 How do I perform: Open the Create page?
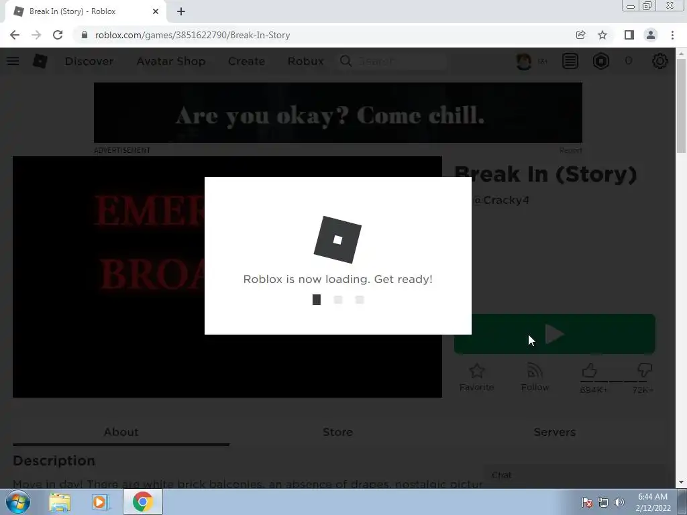click(x=246, y=61)
